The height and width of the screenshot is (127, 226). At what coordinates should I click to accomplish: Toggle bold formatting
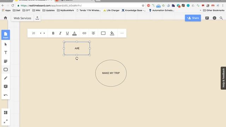(x=53, y=33)
